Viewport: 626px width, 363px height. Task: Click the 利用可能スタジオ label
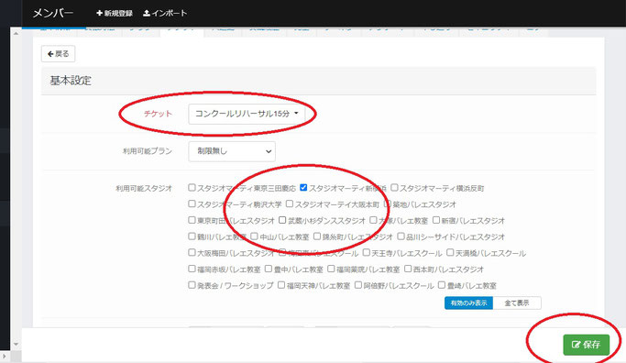pyautogui.click(x=144, y=189)
